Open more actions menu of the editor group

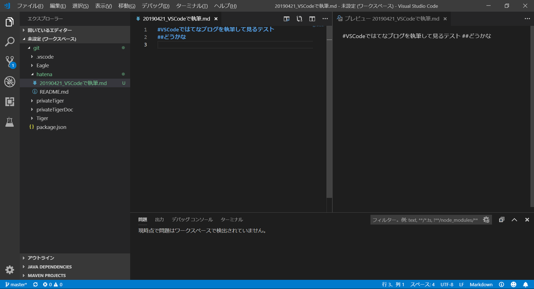(x=325, y=19)
